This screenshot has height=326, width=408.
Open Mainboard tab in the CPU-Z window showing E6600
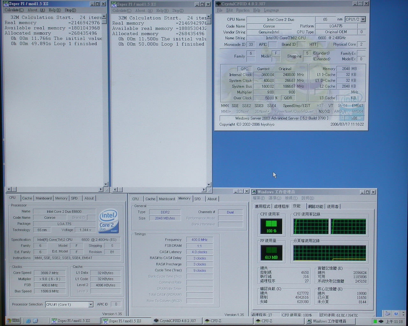[44, 198]
